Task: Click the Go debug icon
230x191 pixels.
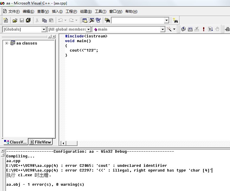Action: (x=210, y=29)
